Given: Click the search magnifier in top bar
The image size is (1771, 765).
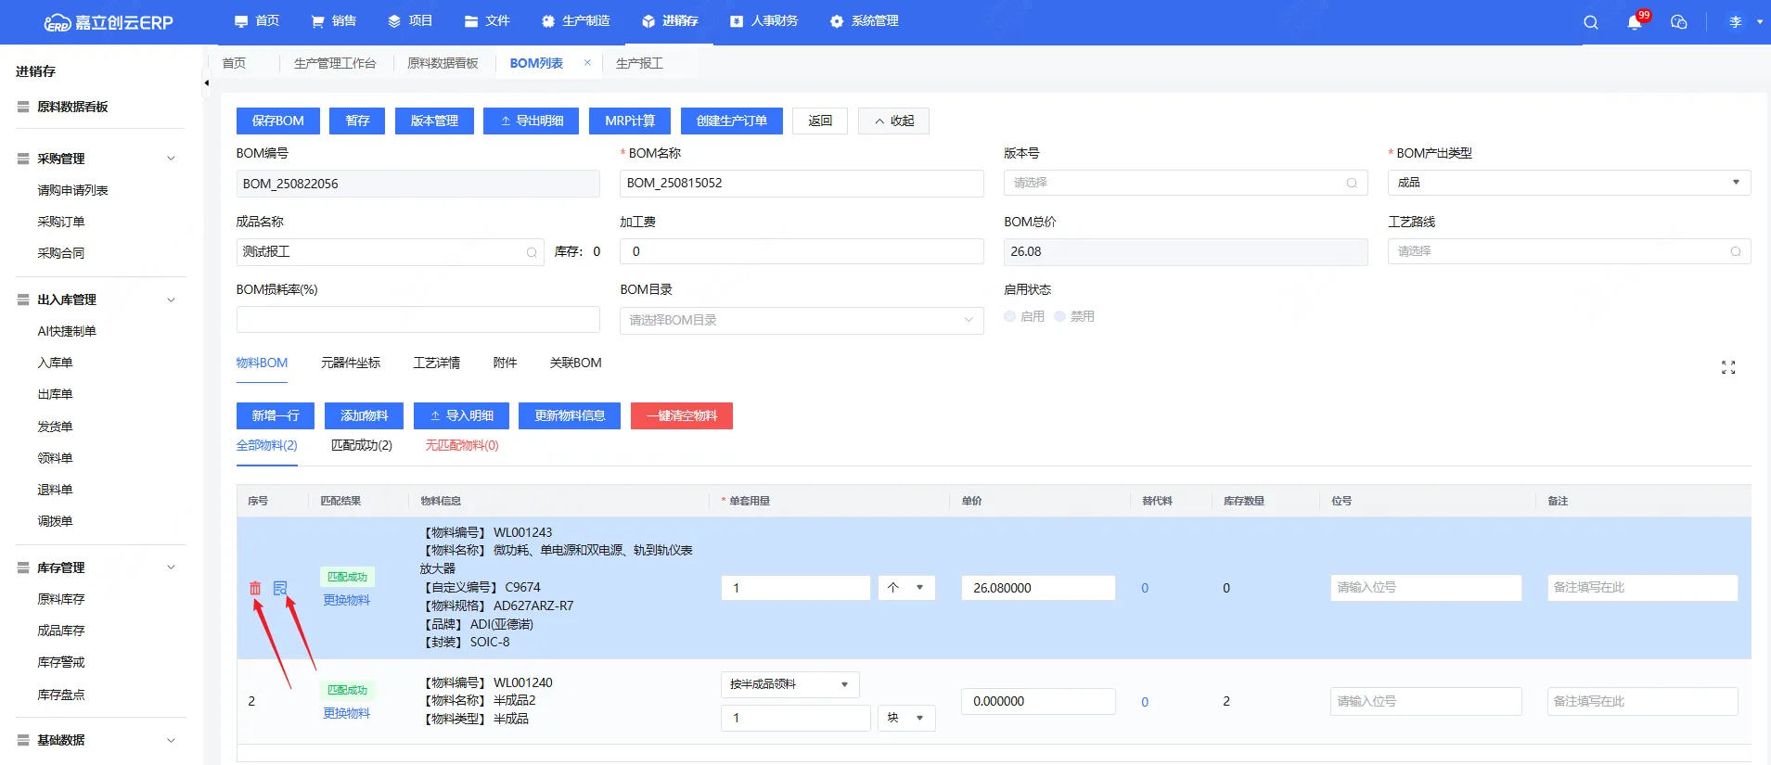Looking at the screenshot, I should tap(1591, 22).
